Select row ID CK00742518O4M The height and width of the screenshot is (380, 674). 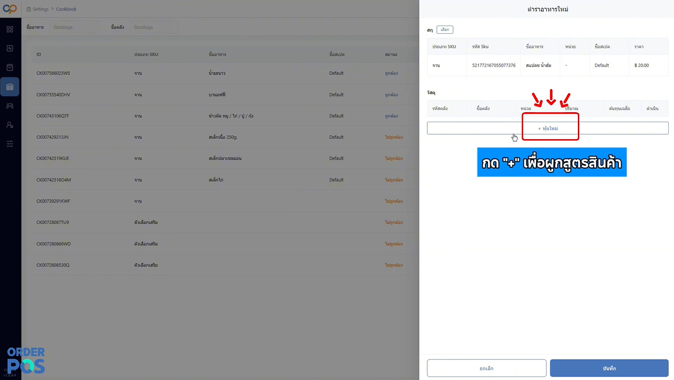click(54, 180)
